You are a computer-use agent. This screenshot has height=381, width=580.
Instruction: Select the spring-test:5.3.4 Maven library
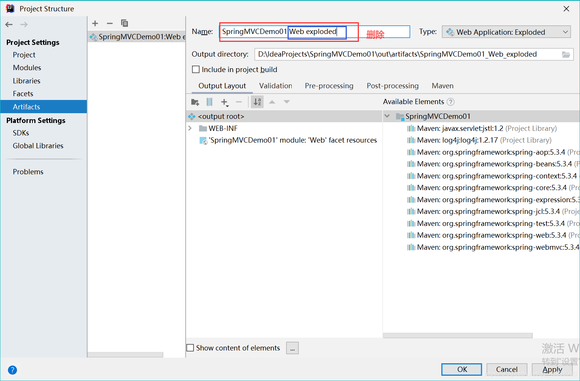point(493,224)
